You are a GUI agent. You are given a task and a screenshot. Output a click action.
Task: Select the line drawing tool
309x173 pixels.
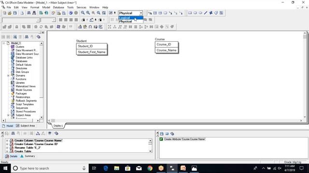pos(206,13)
